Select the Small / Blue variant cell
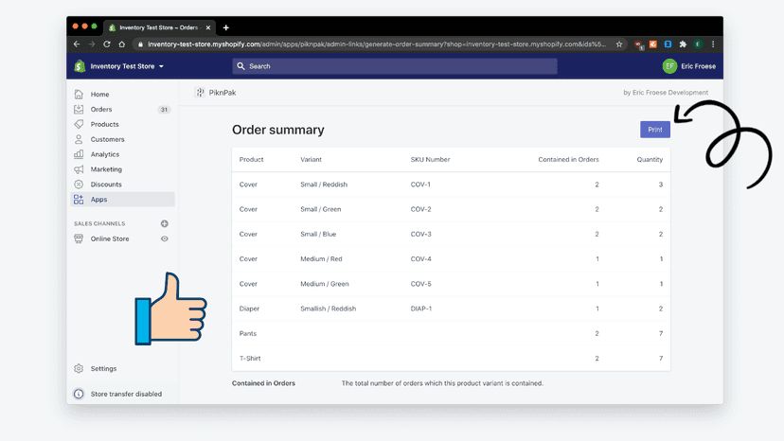 point(318,234)
